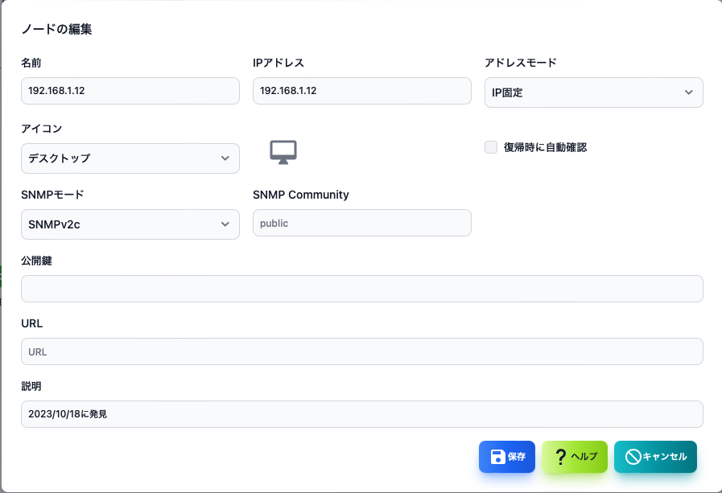
Task: Click the prohibition circle icon on キャンセル
Action: point(633,457)
